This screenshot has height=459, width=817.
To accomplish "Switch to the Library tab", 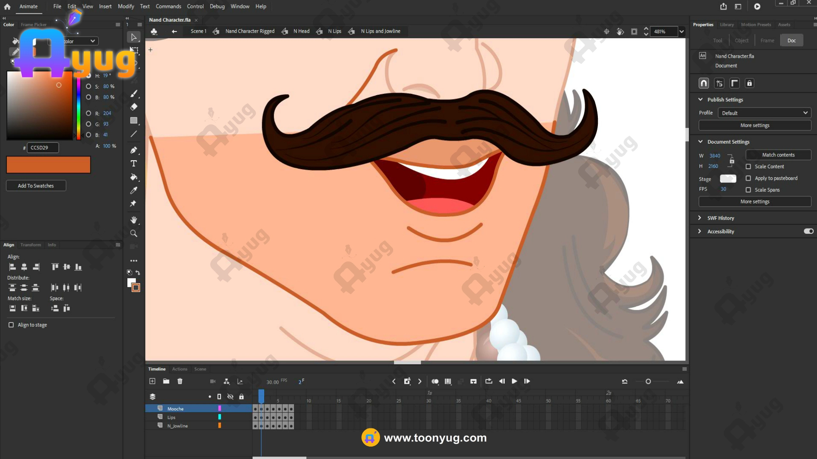I will (x=726, y=25).
